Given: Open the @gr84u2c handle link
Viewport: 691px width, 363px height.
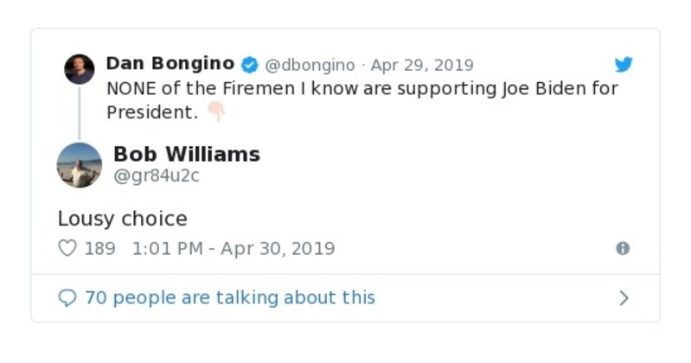Looking at the screenshot, I should point(157,175).
